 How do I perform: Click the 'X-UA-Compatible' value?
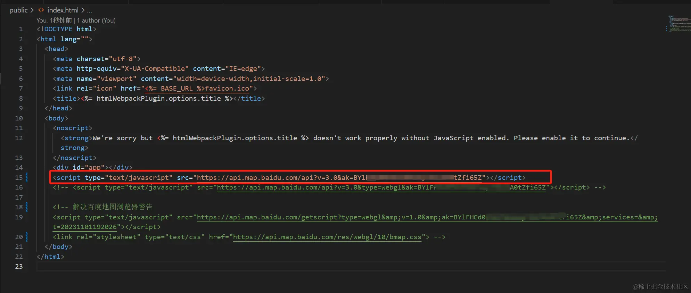coord(155,69)
